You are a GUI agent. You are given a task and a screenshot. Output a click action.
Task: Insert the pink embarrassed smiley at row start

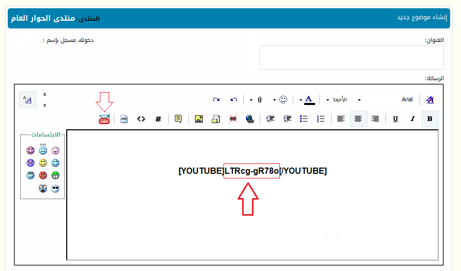(x=31, y=150)
